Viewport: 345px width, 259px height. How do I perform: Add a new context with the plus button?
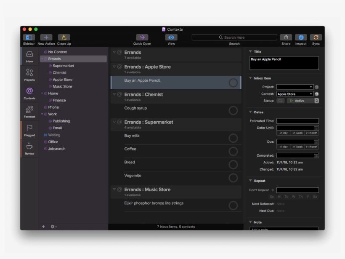pos(43,227)
